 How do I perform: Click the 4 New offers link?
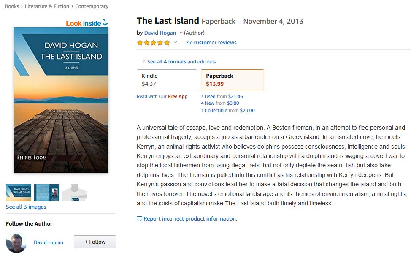pyautogui.click(x=208, y=103)
